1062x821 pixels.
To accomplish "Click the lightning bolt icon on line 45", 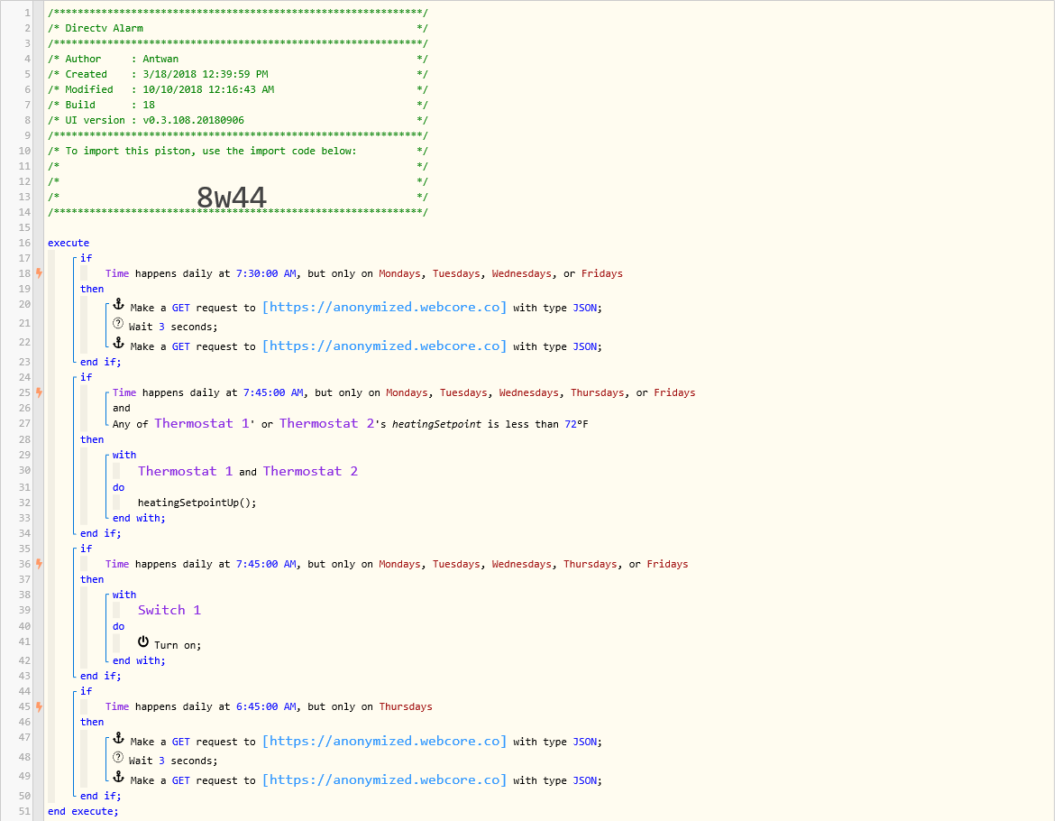I will pyautogui.click(x=40, y=706).
